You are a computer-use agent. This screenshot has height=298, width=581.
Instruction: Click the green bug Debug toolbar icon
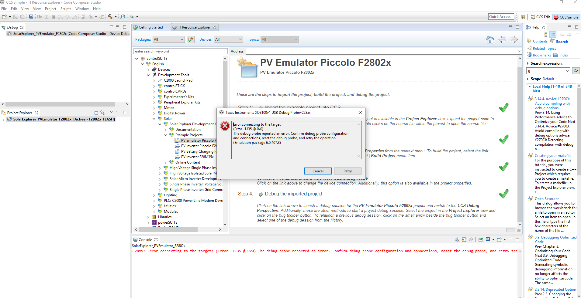coord(132,17)
